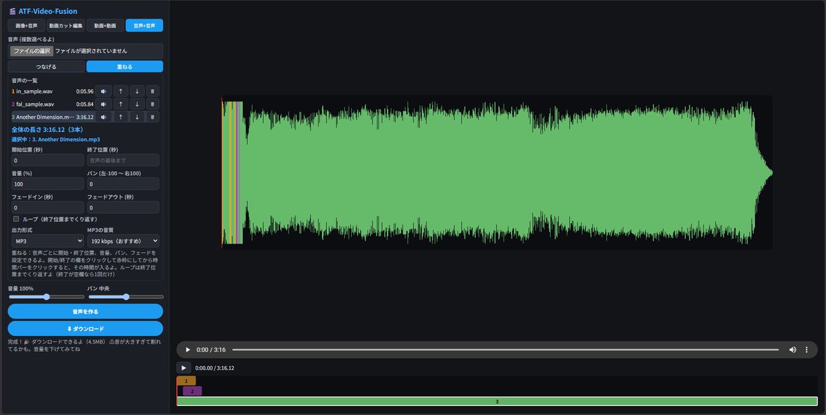826x415 pixels.
Task: Select orange clip 1 on the timeline
Action: click(x=186, y=381)
